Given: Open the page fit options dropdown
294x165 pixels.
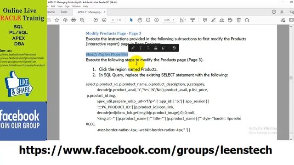Looking at the screenshot, I should [x=183, y=20].
